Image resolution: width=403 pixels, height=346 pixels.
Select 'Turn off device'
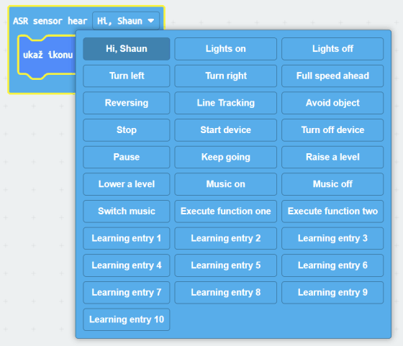[332, 130]
